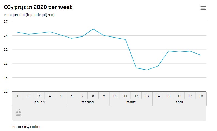Click week 1 on the axis

click(x=17, y=96)
